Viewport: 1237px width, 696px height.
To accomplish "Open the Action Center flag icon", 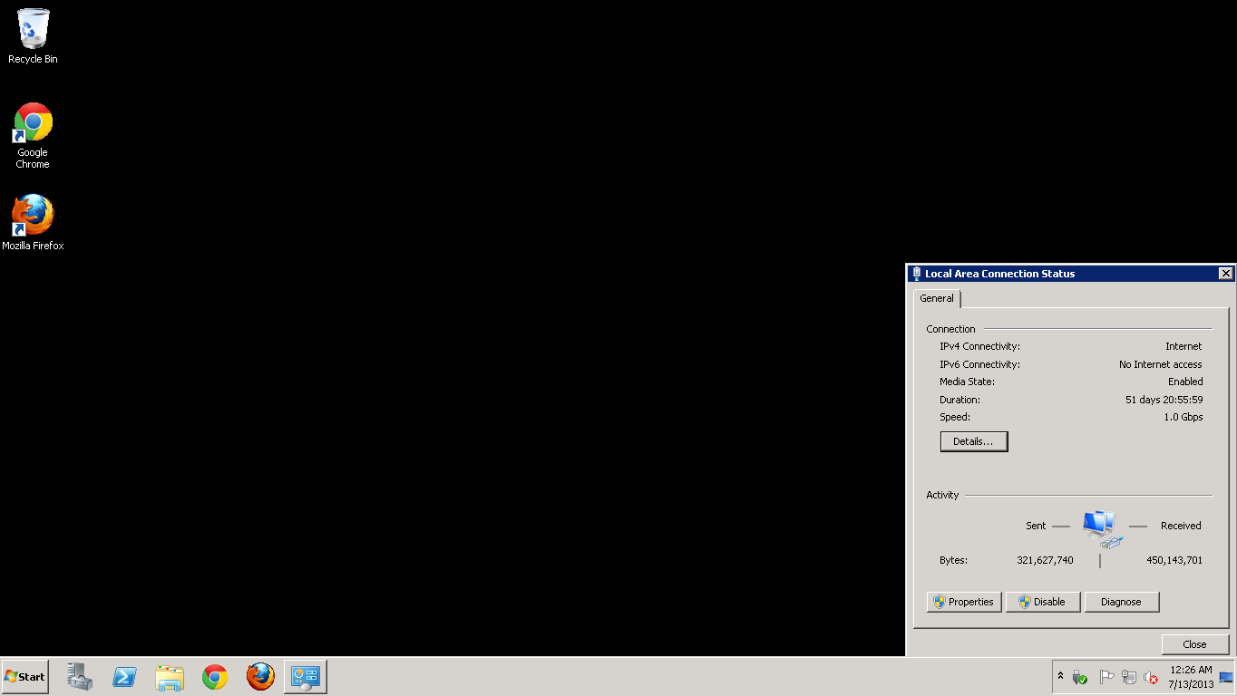I will click(x=1106, y=677).
